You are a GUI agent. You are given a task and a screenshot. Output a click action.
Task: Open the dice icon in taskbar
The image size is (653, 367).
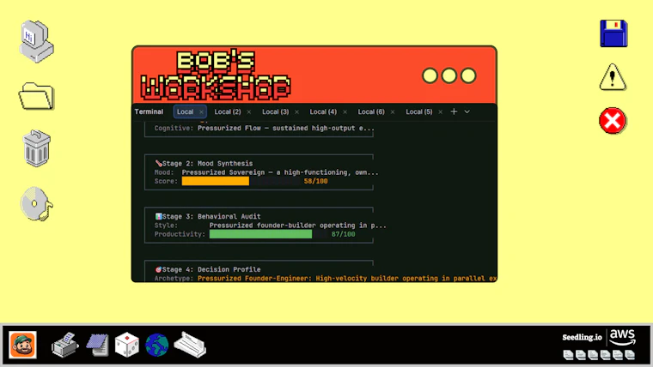(x=127, y=345)
